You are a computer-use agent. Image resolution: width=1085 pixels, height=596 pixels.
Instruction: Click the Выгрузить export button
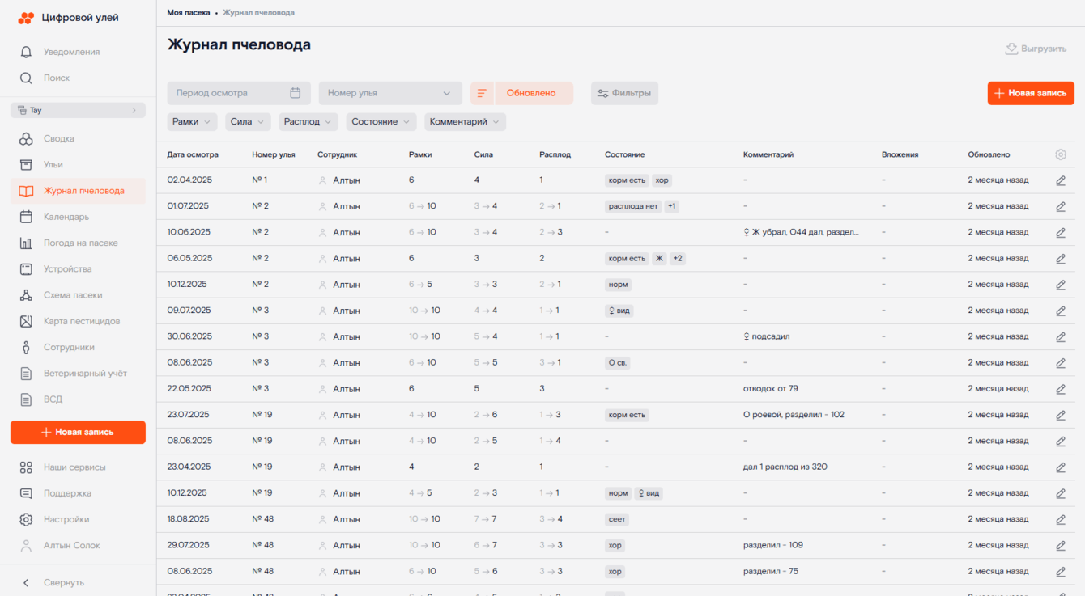point(1036,49)
